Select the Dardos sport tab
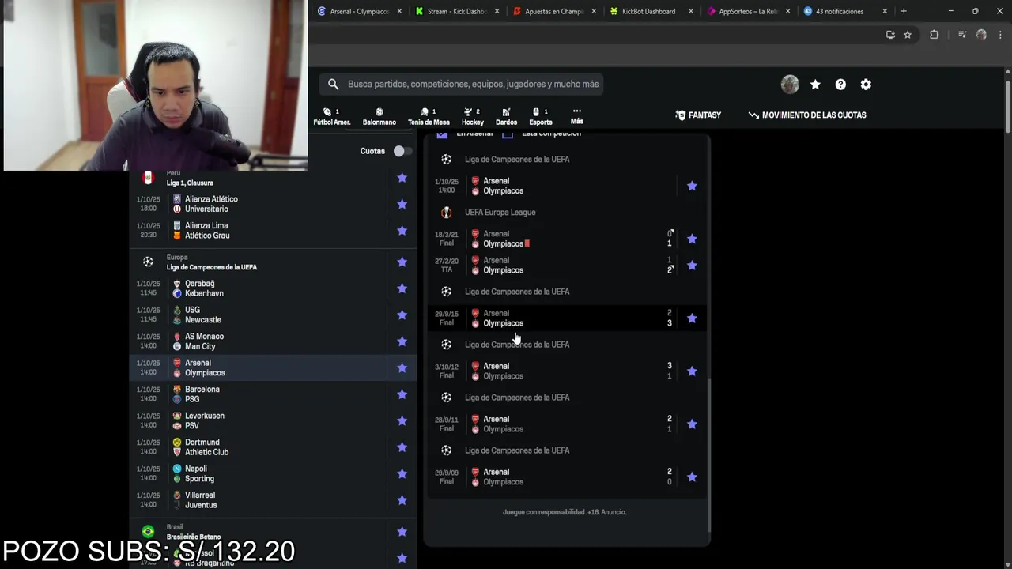 [506, 117]
